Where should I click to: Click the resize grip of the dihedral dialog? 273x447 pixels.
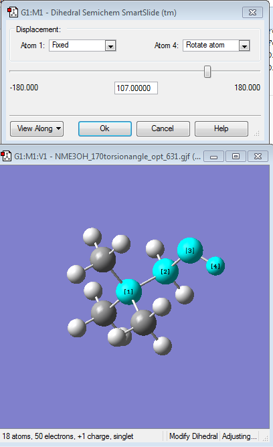click(x=257, y=133)
